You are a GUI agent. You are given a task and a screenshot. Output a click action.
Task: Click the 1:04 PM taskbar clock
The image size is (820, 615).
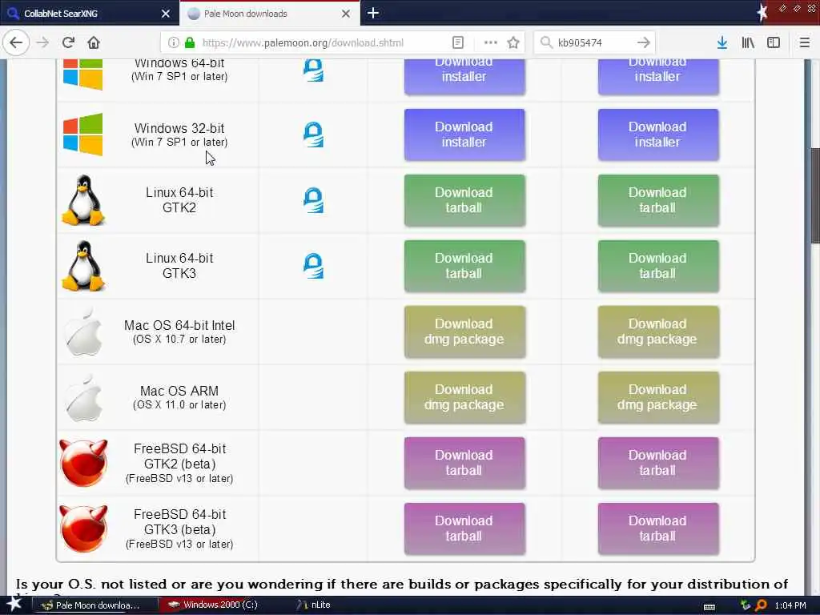790,605
